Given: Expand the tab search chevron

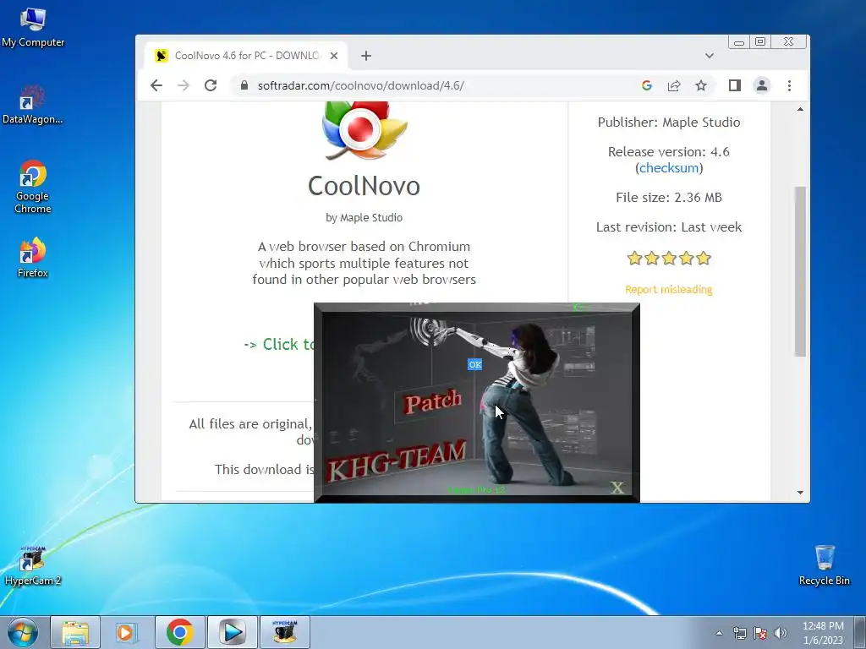Looking at the screenshot, I should (x=710, y=56).
